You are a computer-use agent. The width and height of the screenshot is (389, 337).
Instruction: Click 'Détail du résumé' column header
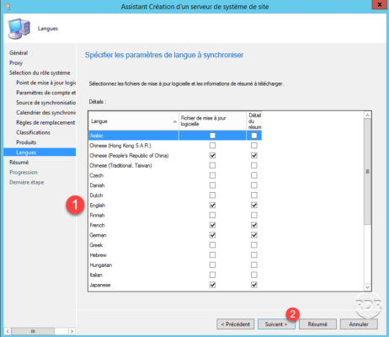click(254, 121)
